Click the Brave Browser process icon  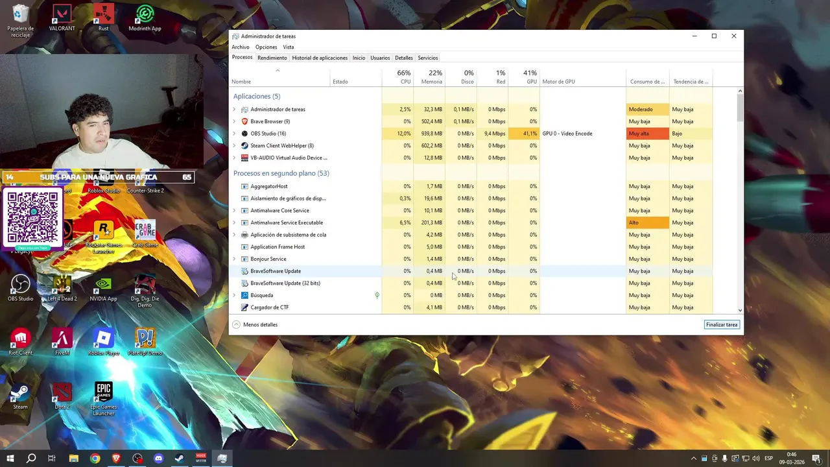pos(244,121)
